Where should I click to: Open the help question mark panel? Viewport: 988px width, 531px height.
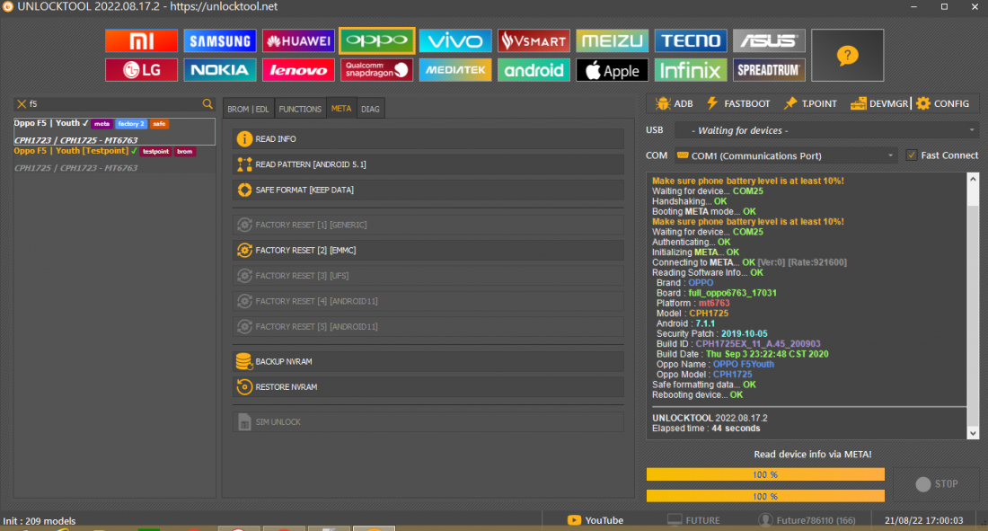[848, 56]
